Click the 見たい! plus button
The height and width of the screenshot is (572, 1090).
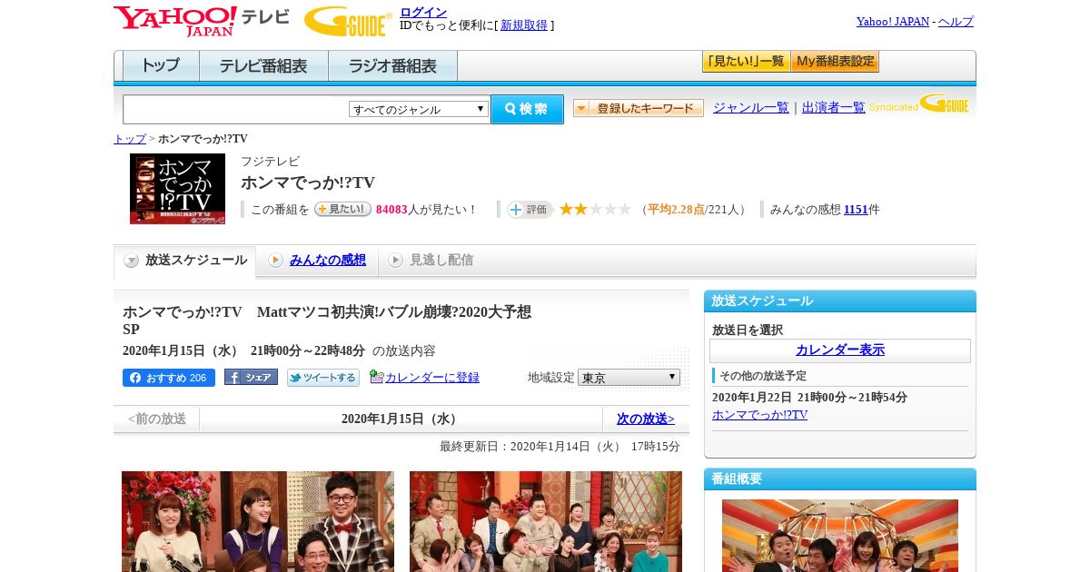click(342, 209)
